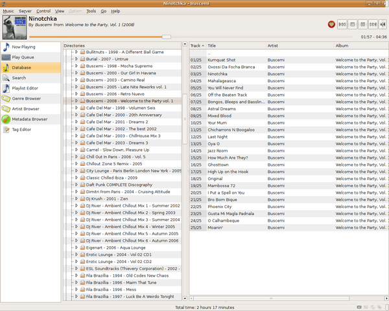The height and width of the screenshot is (311, 389).
Task: Open the Tools menu
Action: tap(91, 11)
